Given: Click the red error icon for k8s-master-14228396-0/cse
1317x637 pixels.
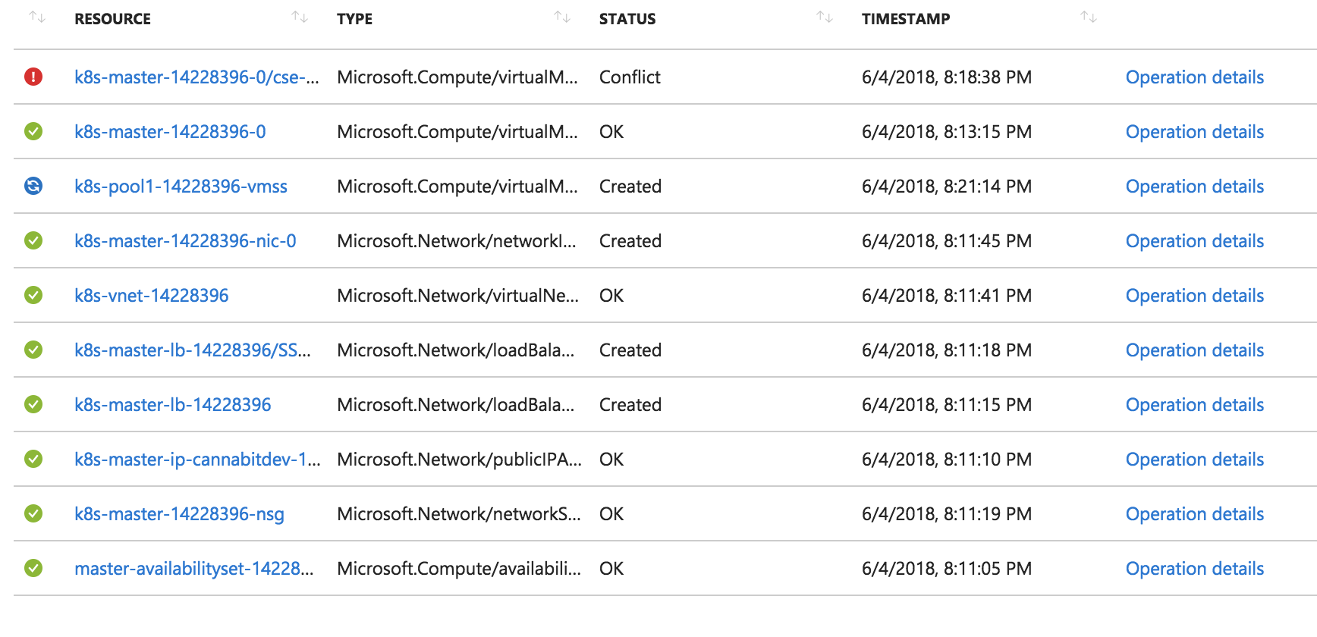Looking at the screenshot, I should 33,77.
